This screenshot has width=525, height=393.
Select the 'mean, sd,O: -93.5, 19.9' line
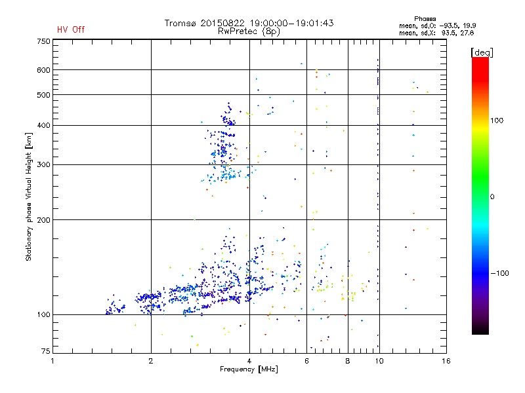437,26
